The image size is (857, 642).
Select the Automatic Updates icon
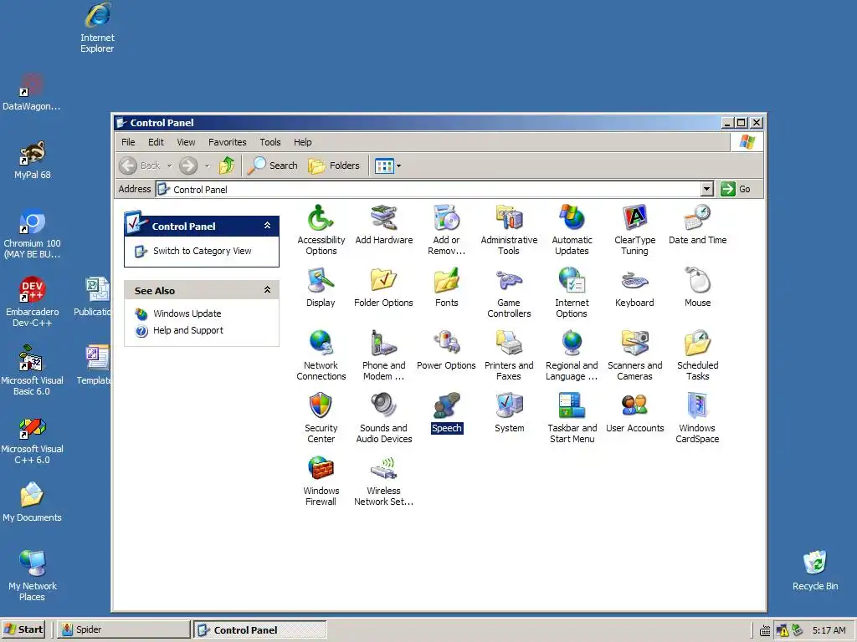[572, 217]
